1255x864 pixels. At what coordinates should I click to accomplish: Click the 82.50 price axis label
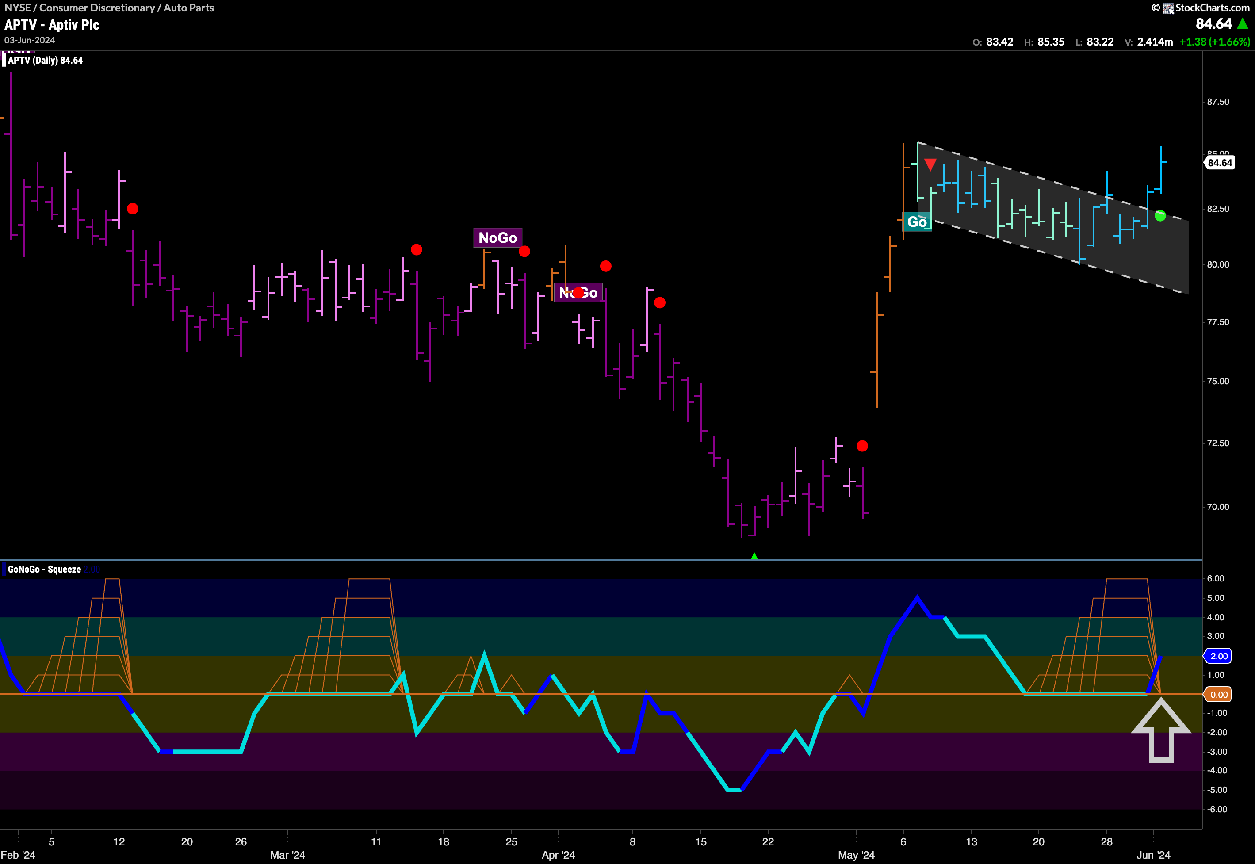1218,209
